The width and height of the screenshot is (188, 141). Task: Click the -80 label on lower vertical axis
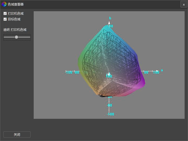coord(110,105)
